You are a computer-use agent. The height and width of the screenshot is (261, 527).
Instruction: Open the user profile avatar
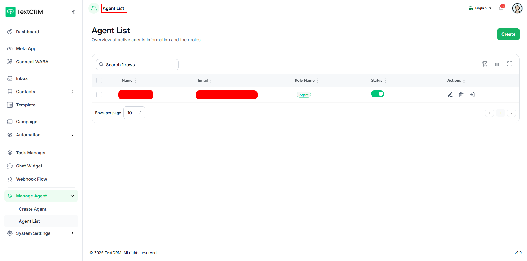(x=517, y=8)
